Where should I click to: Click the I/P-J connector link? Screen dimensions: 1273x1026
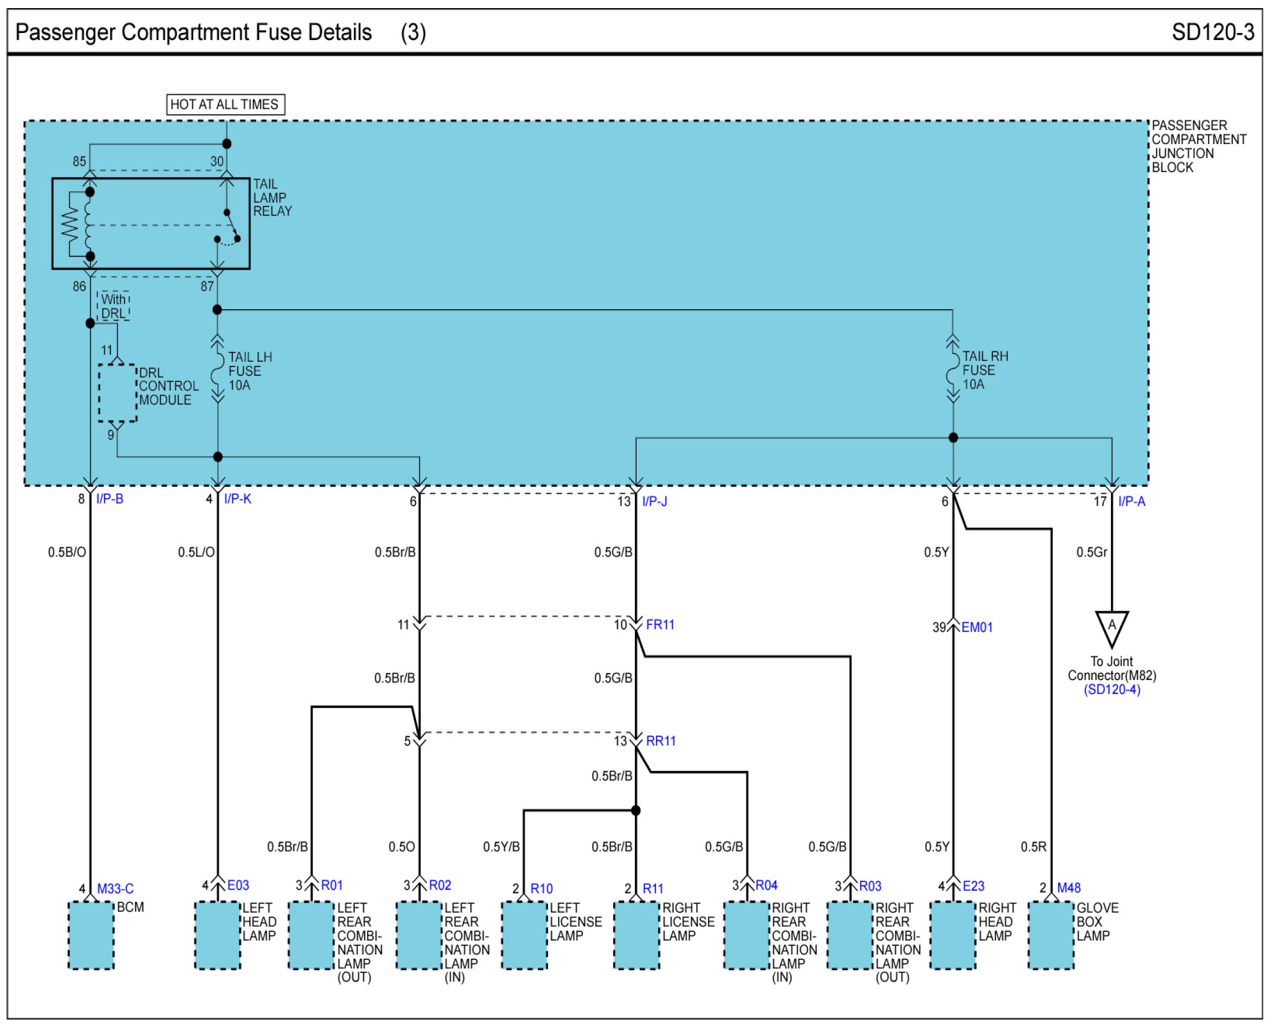pos(654,501)
